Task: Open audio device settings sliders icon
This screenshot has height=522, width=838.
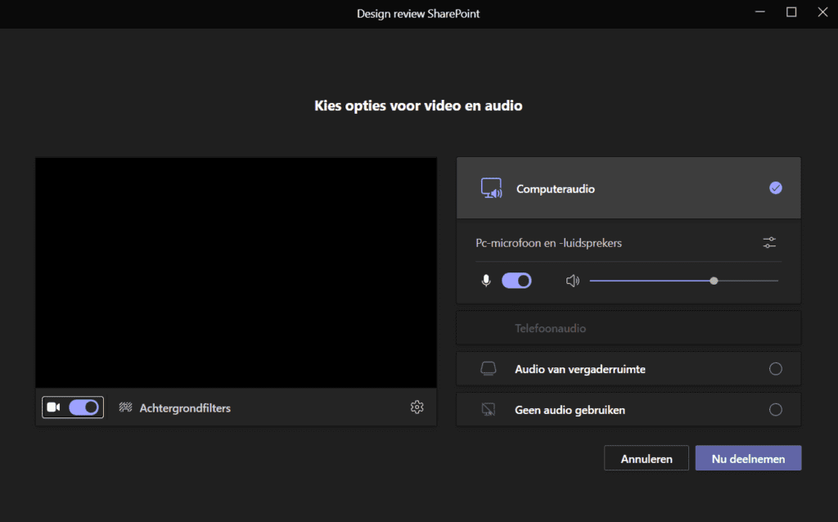Action: 769,242
